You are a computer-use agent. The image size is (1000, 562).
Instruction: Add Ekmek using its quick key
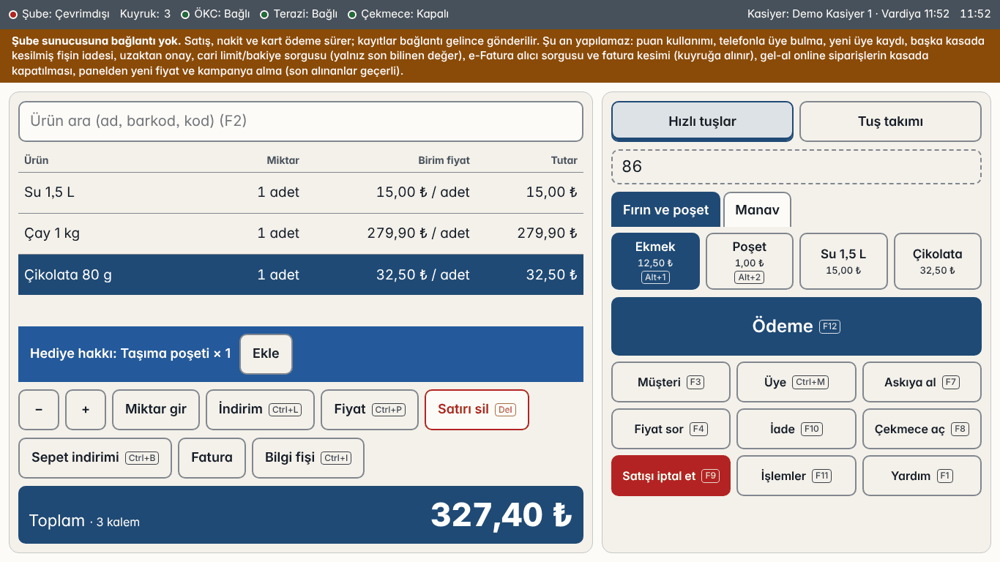click(x=655, y=261)
